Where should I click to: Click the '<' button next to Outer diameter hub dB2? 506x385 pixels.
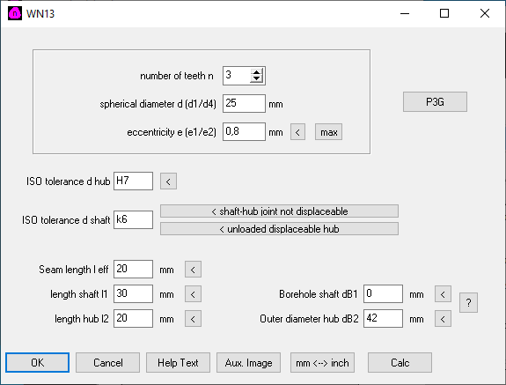443,319
